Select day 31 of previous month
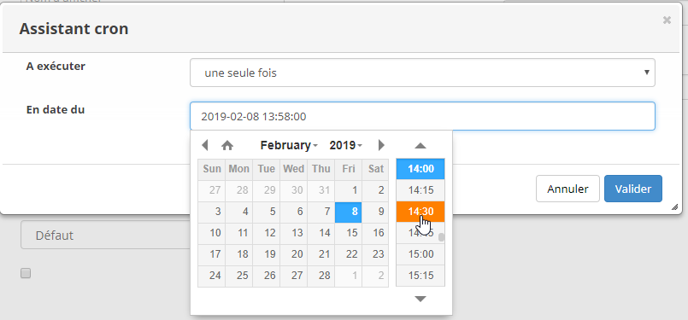Image resolution: width=688 pixels, height=320 pixels. 321,190
